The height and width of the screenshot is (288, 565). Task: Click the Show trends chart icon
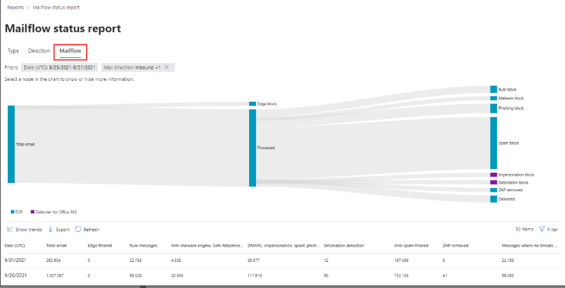[10, 229]
